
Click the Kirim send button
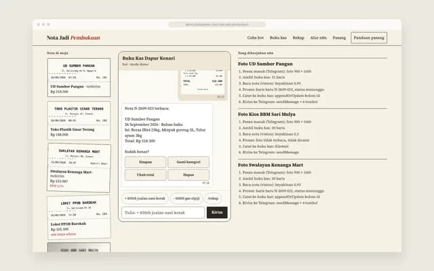click(x=217, y=212)
